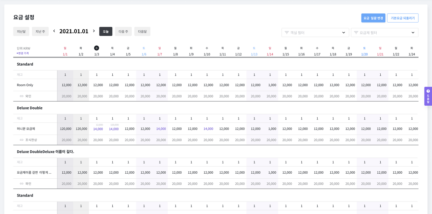432x214 pixels.
Task: Edit 요금제이름 길면 이렇게 price 12,000 on 1/1
Action: pyautogui.click(x=66, y=173)
